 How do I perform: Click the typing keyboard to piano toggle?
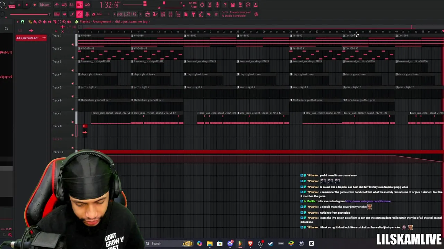pyautogui.click(x=57, y=14)
